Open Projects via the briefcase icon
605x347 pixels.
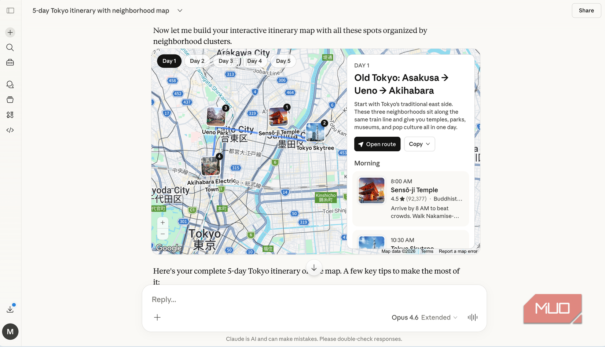point(10,62)
